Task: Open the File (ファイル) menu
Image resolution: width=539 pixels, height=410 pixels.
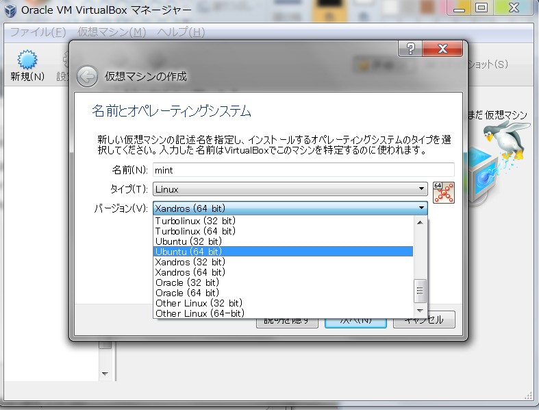Action: [38, 32]
